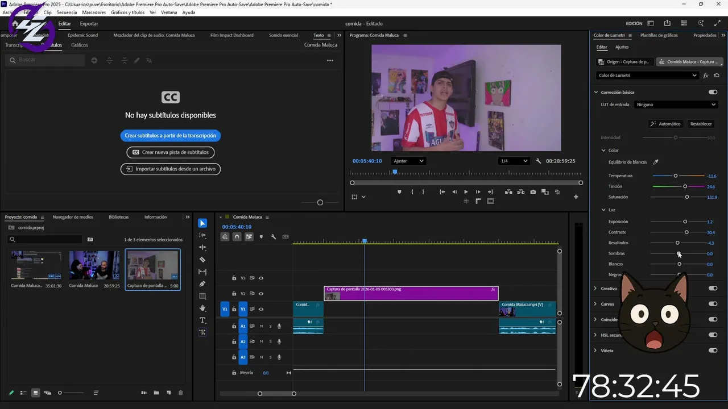
Task: Click the new bin folder icon in Project panel
Action: tap(156, 393)
